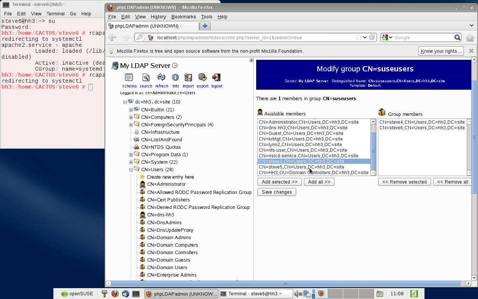
Task: Click the << Remove selected button
Action: click(x=404, y=182)
